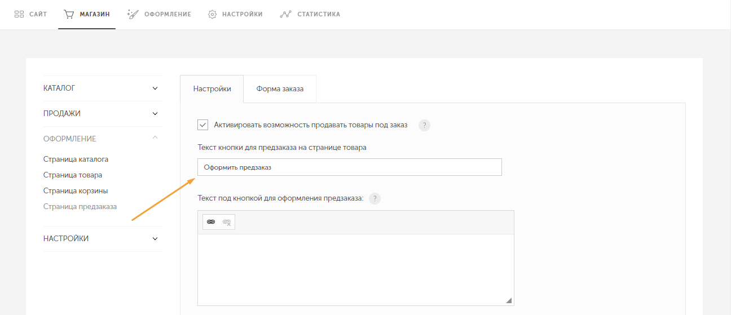Viewport: 731px width, 315px height.
Task: Click the Статистика graph icon
Action: [285, 14]
